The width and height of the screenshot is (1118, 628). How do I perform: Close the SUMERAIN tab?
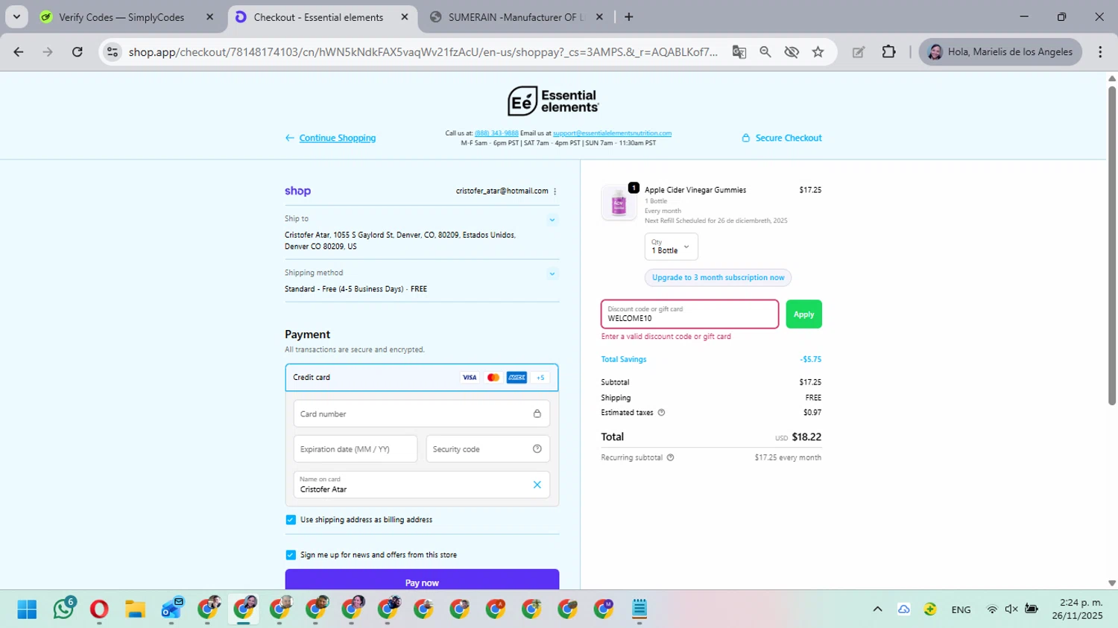tap(599, 17)
